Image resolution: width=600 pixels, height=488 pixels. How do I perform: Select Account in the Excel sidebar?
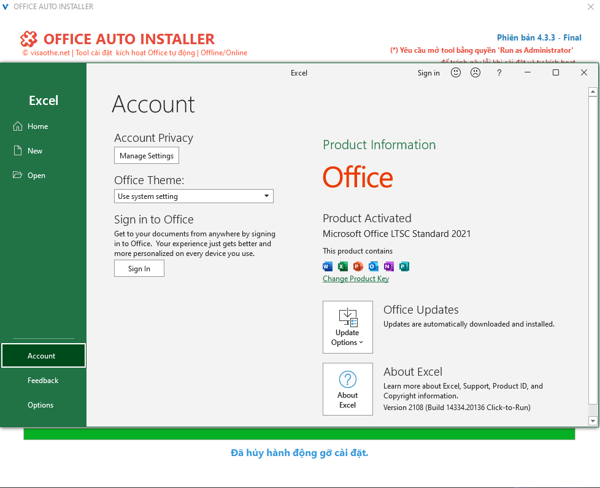pyautogui.click(x=43, y=355)
